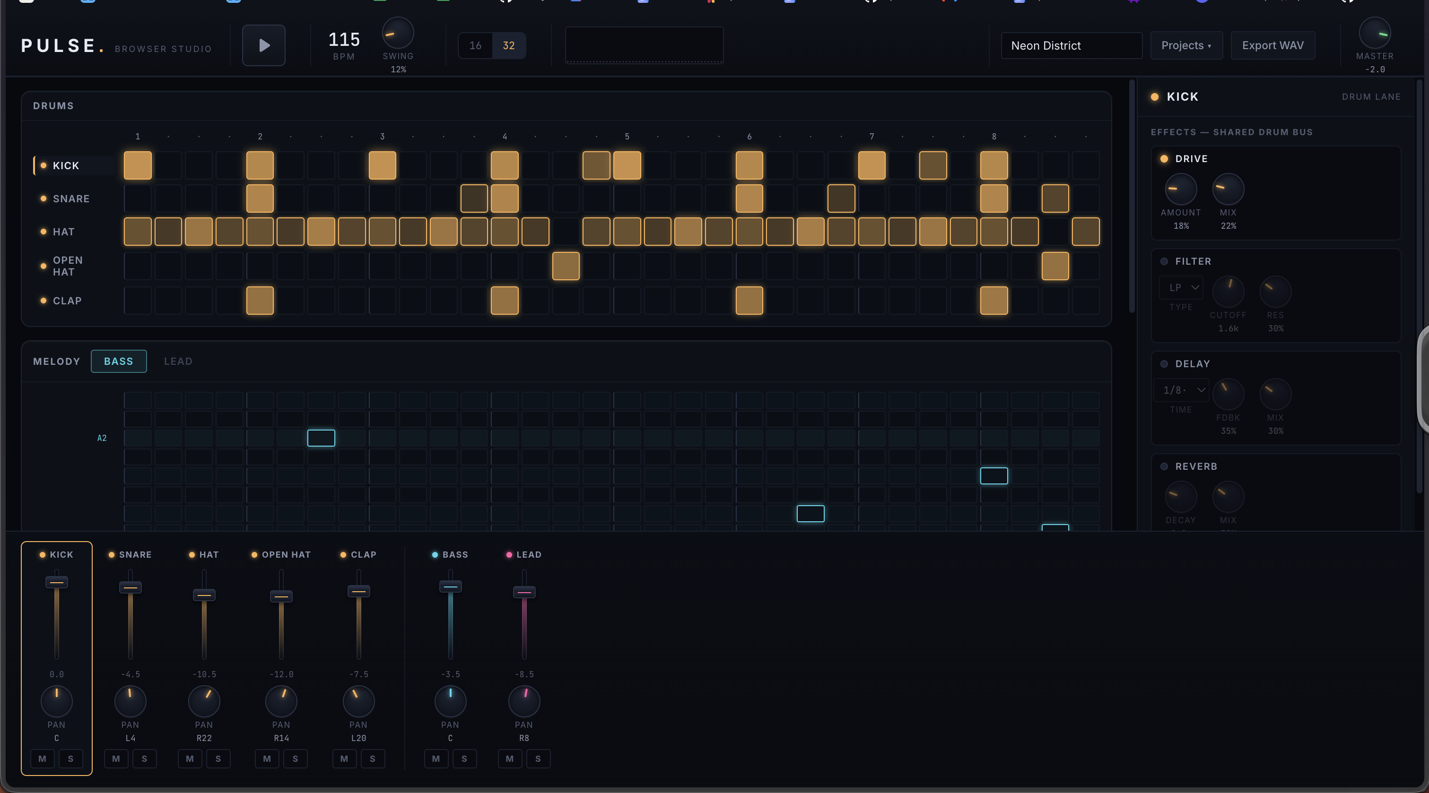1429x793 pixels.
Task: Mute the Clap channel
Action: point(345,759)
